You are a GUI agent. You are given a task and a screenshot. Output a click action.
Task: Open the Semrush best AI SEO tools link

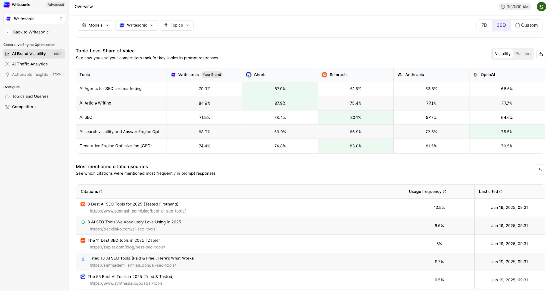138,211
